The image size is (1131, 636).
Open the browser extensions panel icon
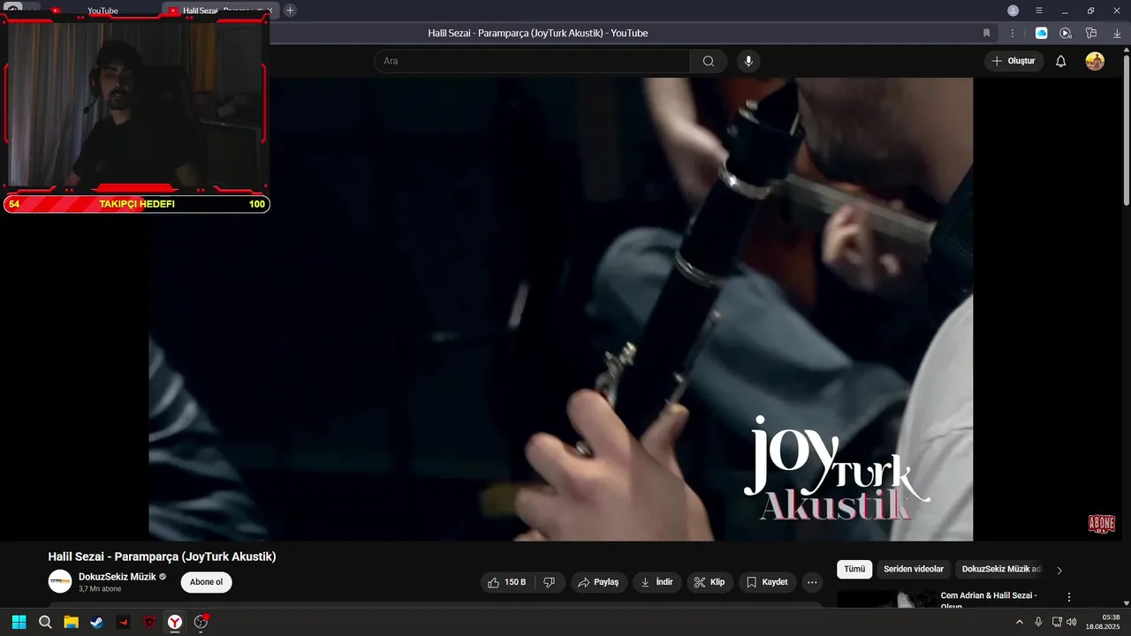pyautogui.click(x=1091, y=33)
